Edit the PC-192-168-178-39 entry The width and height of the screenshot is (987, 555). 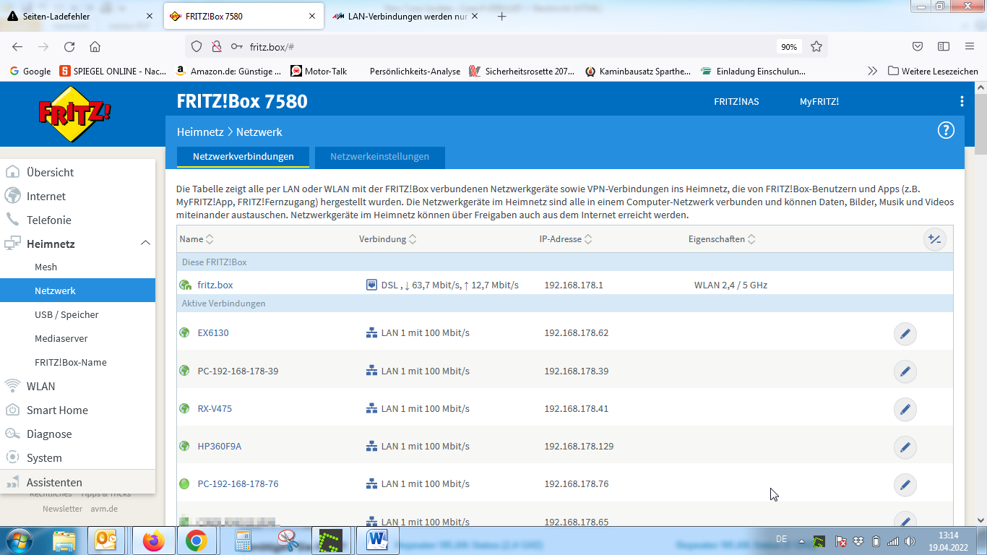(905, 371)
